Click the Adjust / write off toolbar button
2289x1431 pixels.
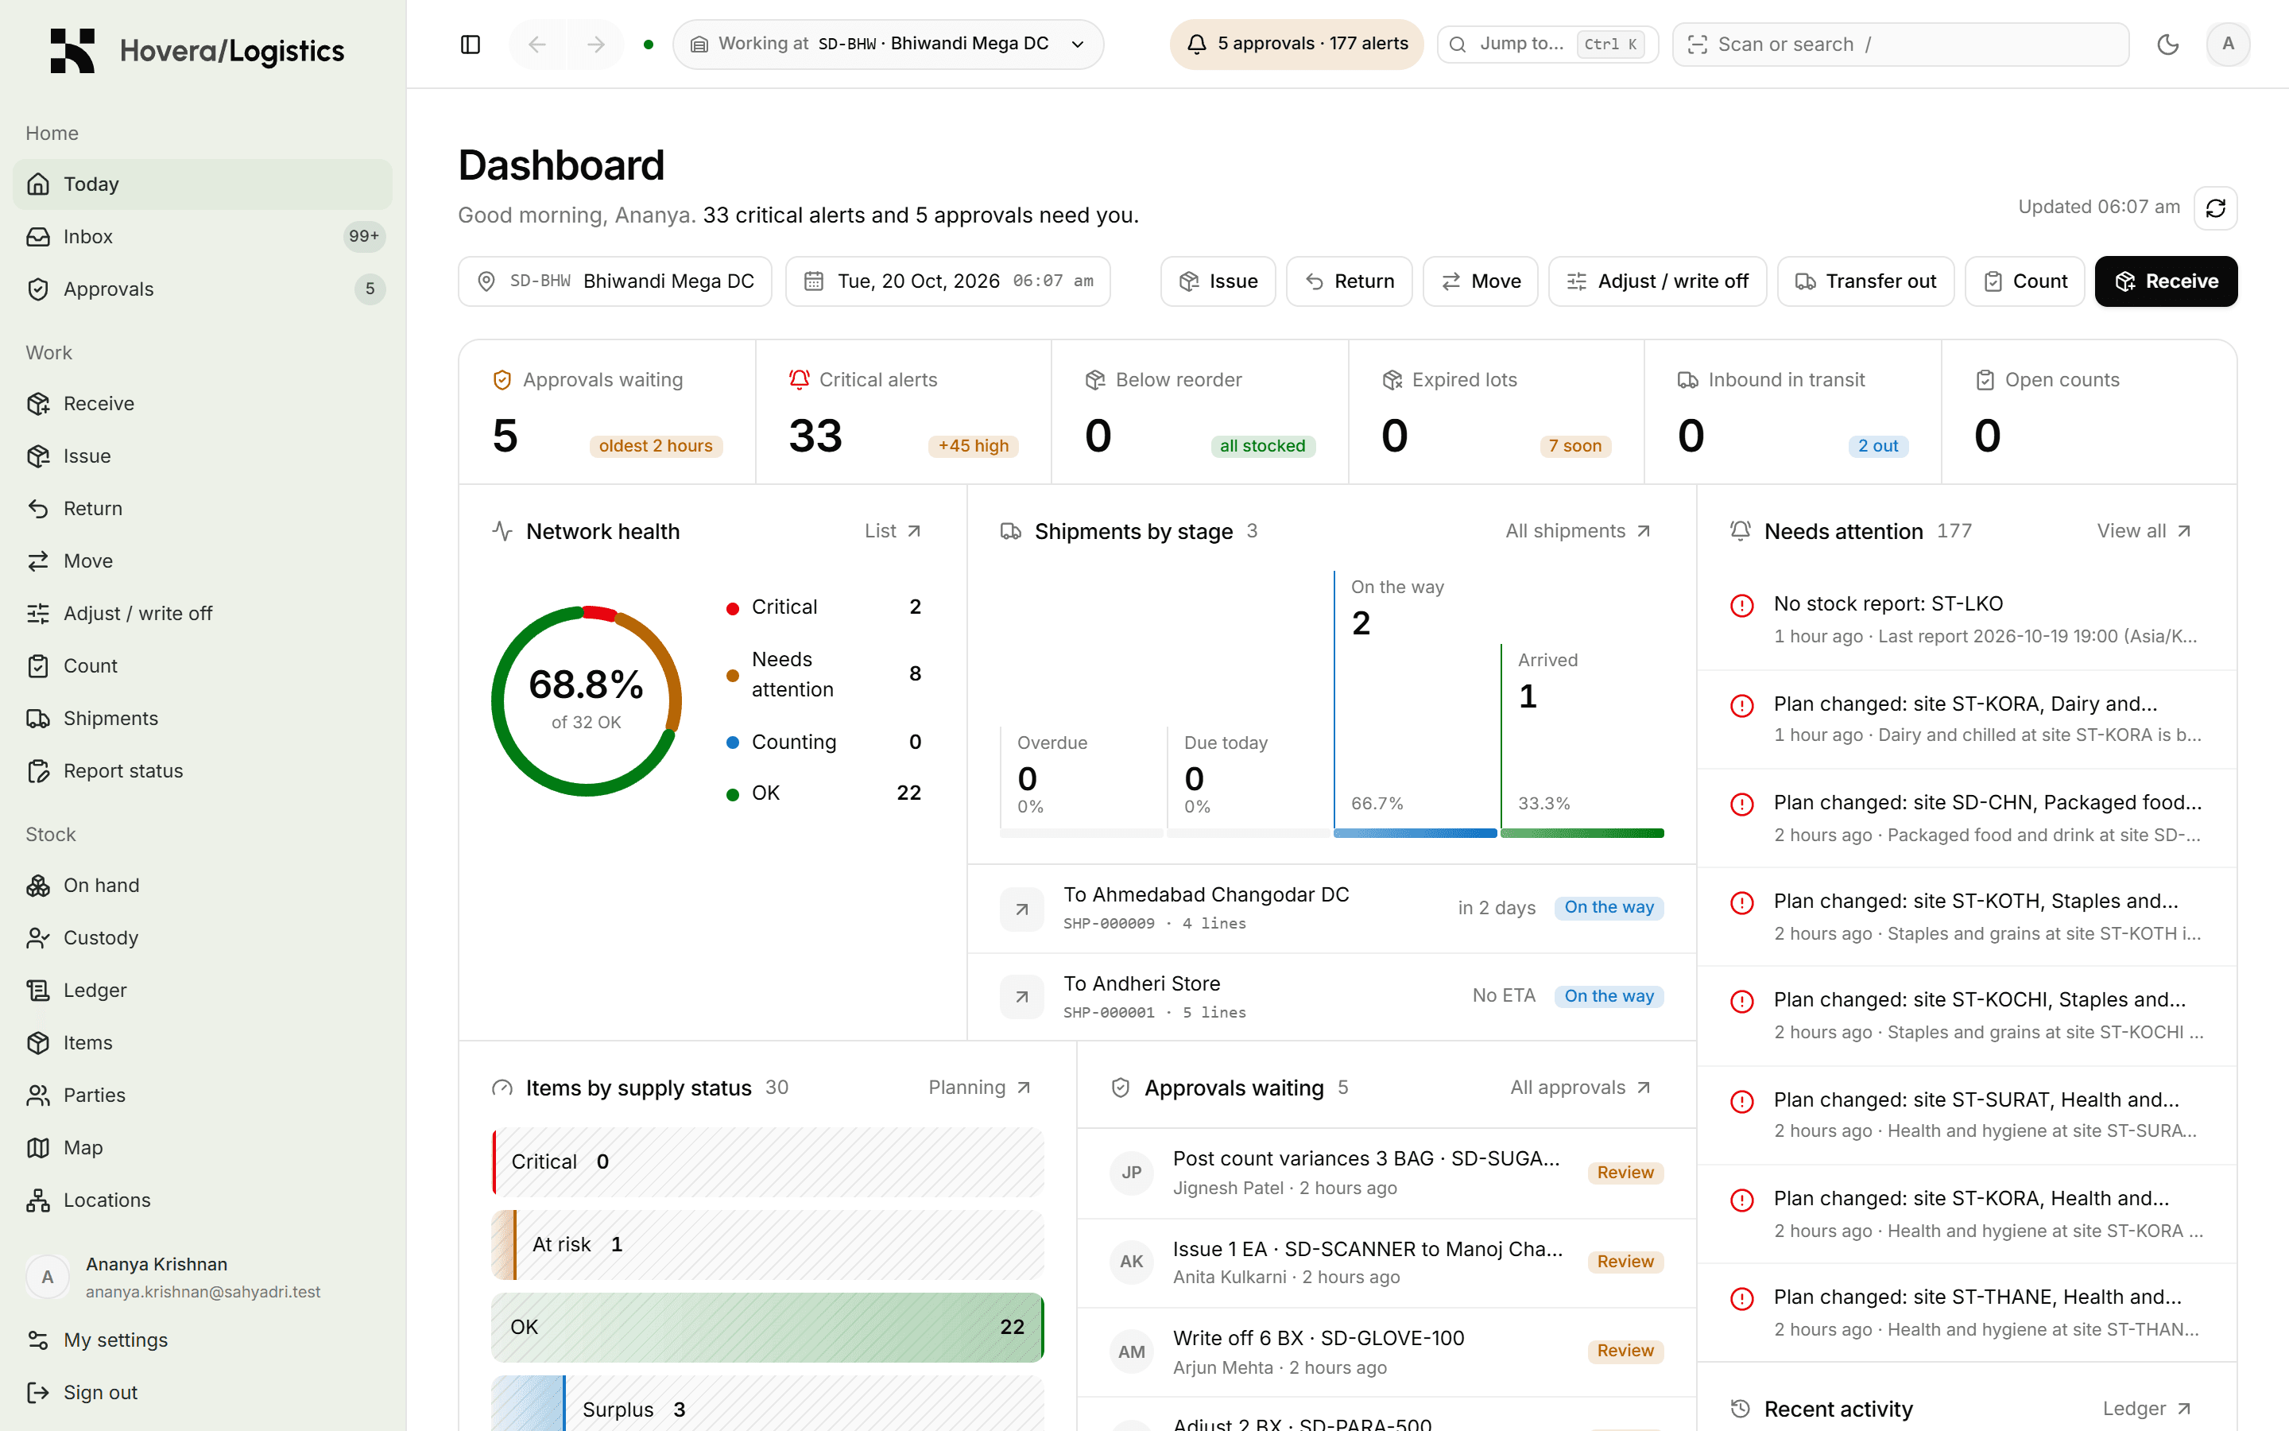coord(1657,281)
